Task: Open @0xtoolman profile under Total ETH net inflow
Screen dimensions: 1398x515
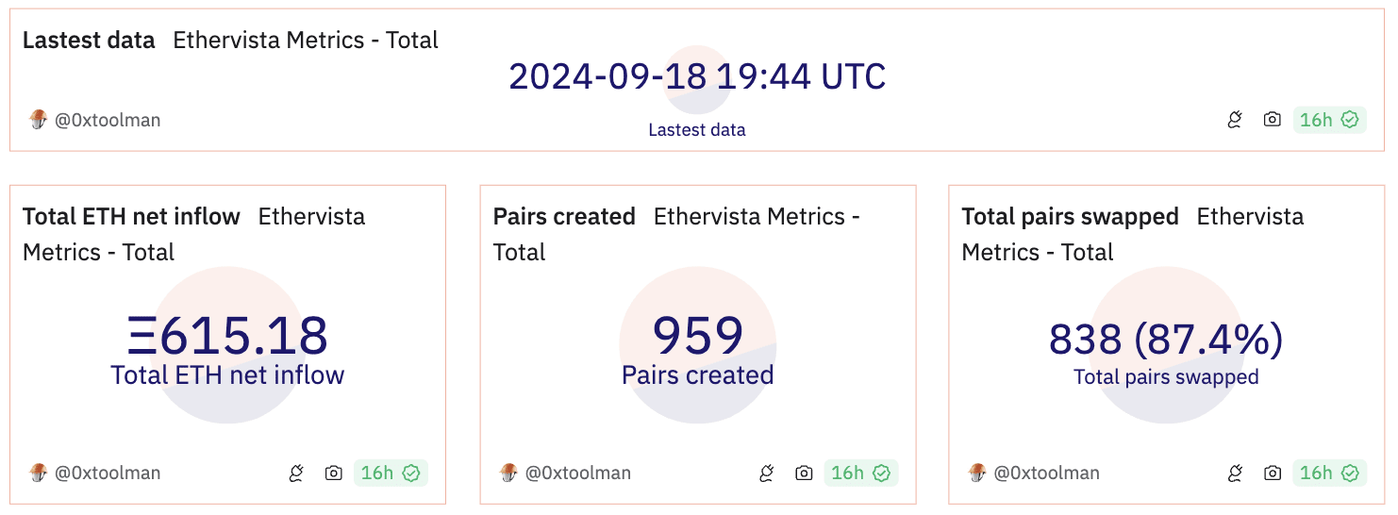Action: point(107,473)
